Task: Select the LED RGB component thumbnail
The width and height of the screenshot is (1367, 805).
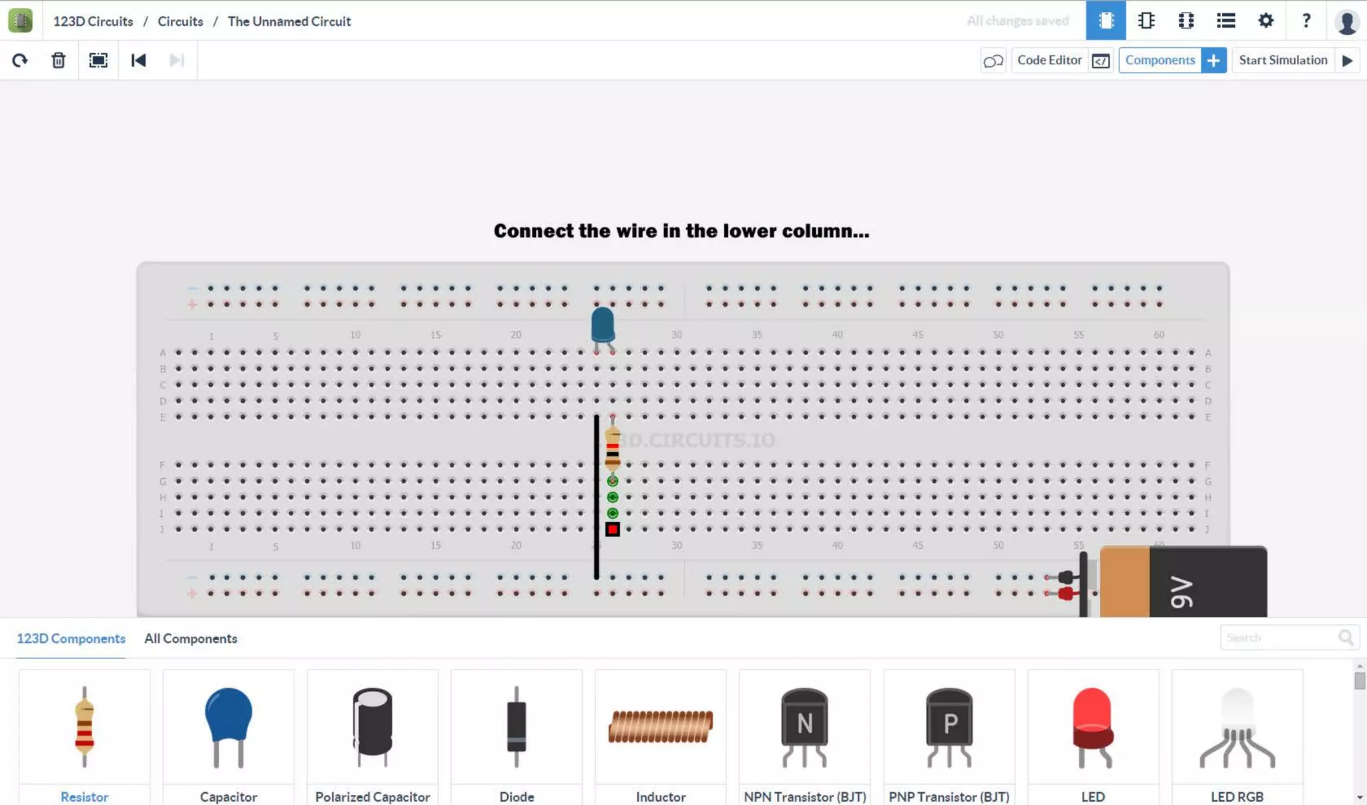Action: 1237,728
